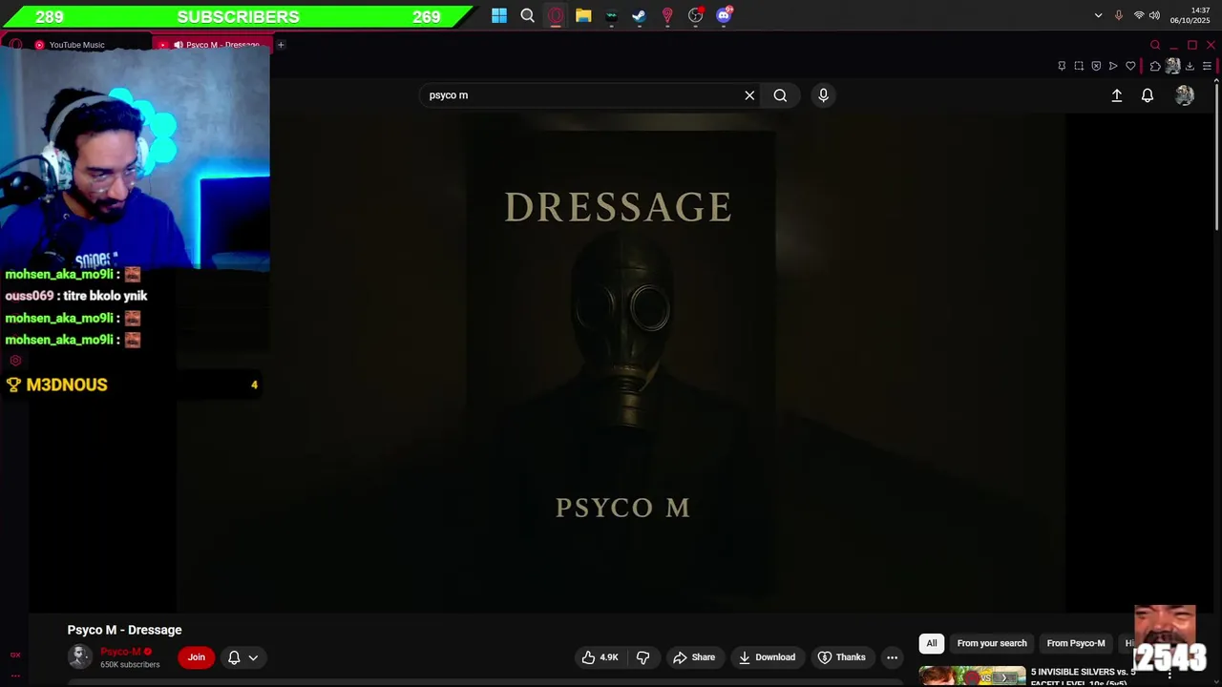Open a new browser tab with plus
This screenshot has height=687, width=1222.
[281, 45]
